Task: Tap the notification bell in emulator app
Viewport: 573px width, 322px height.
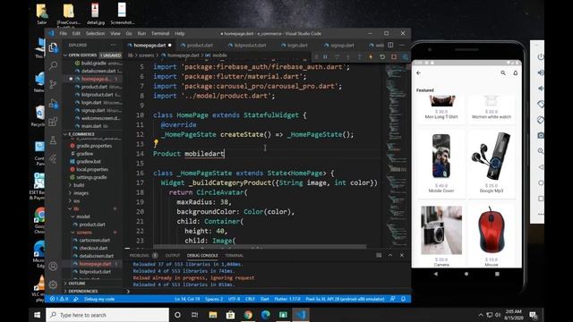Action: click(x=516, y=73)
